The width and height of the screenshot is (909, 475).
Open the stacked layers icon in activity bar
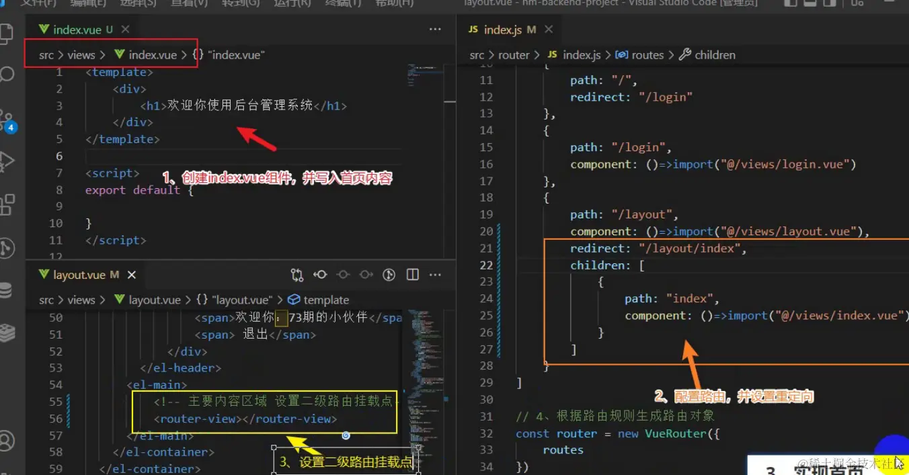click(7, 332)
